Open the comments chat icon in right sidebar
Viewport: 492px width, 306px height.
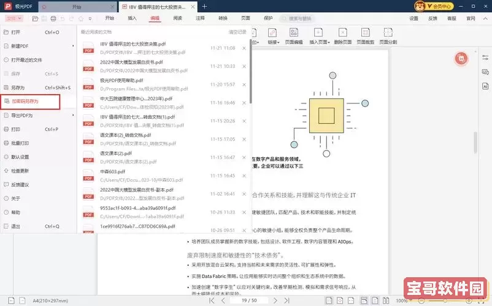tap(485, 72)
